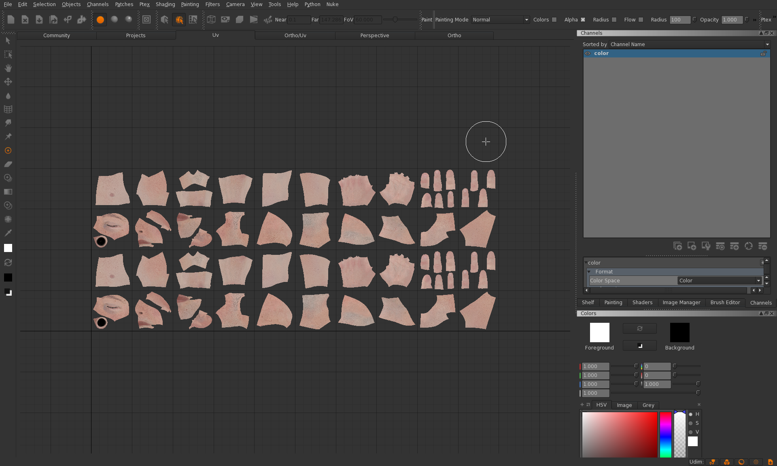This screenshot has height=466, width=777.
Task: Open the channel settings wrench icon
Action: (x=706, y=246)
